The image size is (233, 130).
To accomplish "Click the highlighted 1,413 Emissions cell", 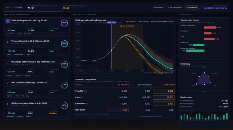I will (164, 104).
